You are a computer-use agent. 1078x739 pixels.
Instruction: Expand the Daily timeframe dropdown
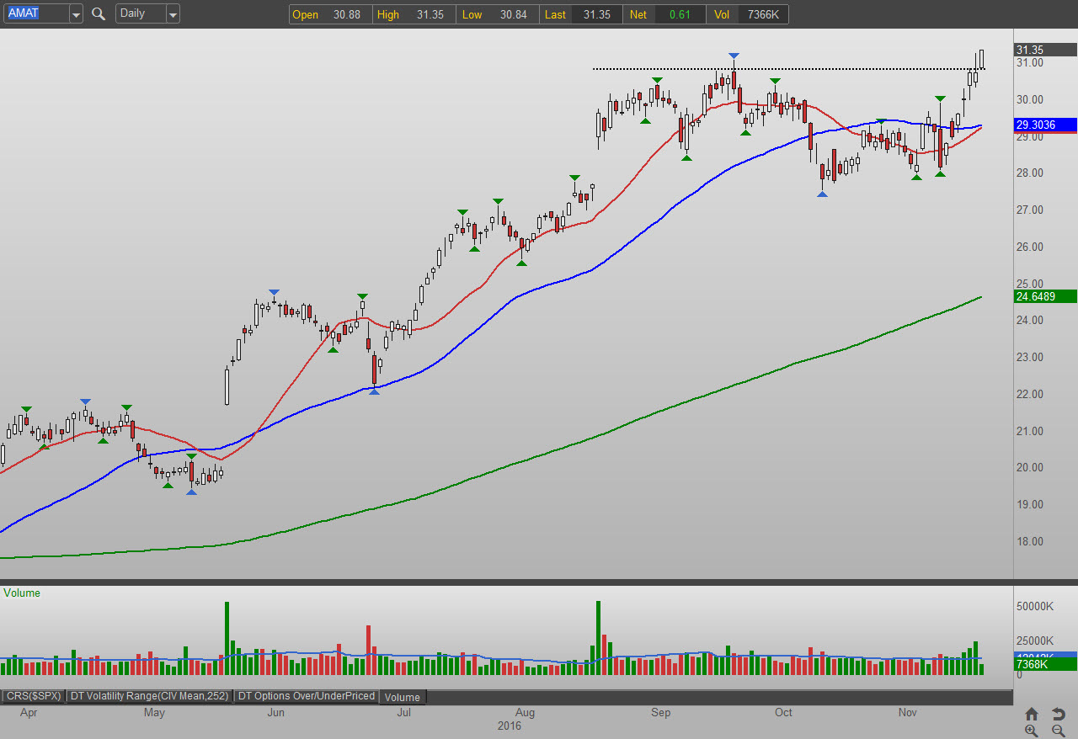pos(173,13)
